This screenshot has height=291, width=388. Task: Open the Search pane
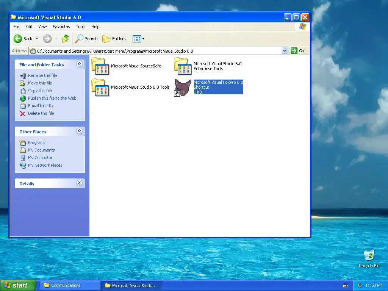(x=86, y=39)
